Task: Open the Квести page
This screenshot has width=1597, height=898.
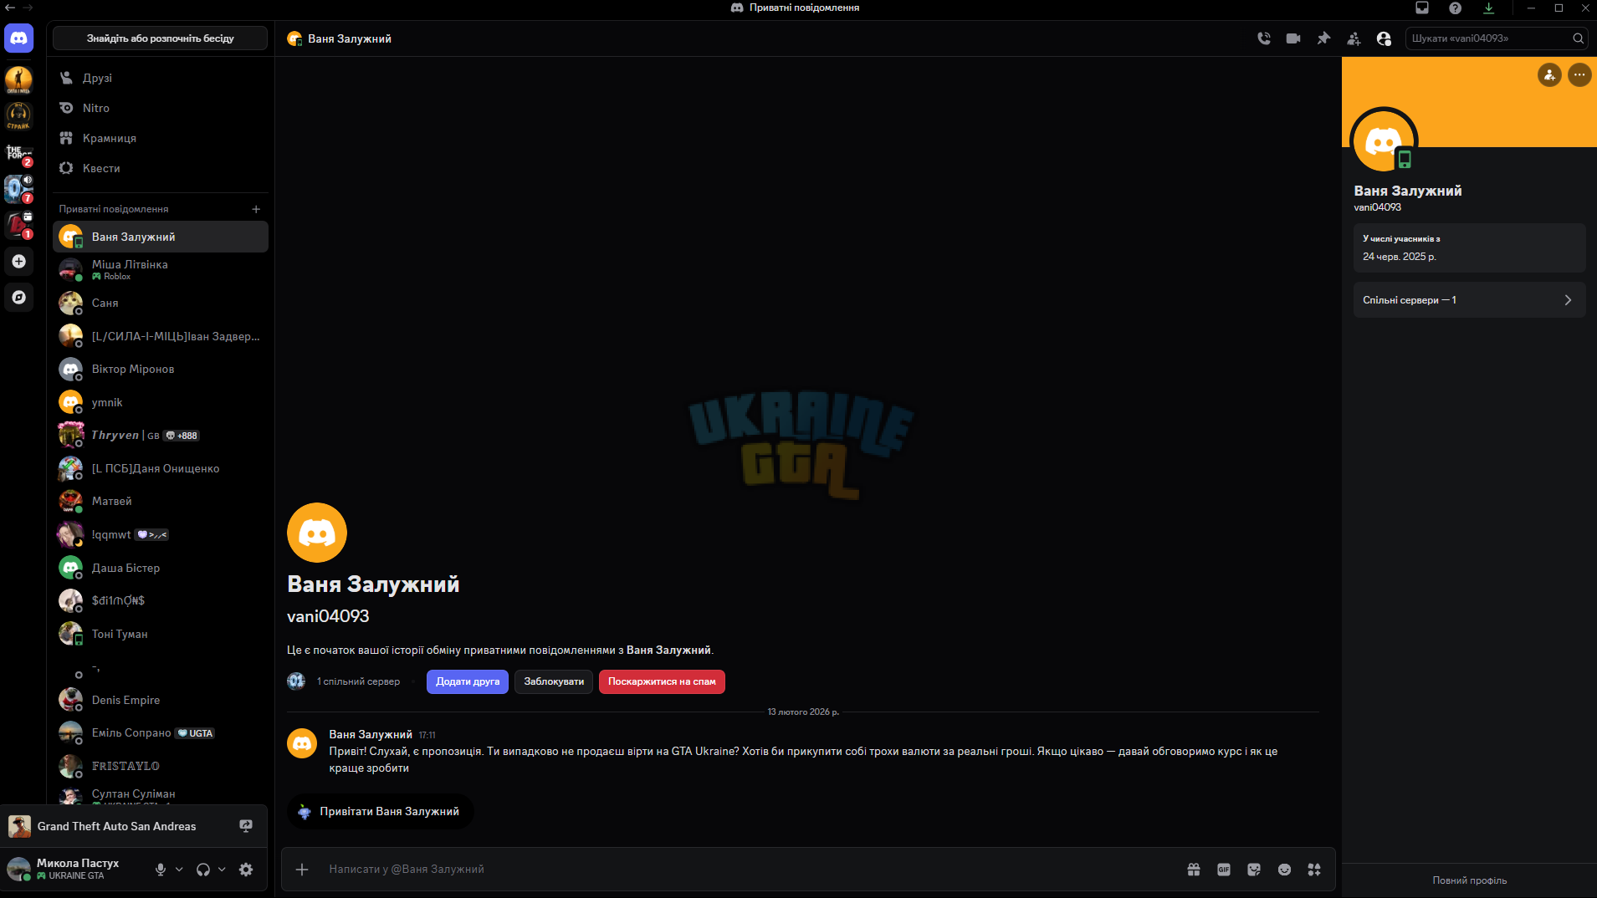Action: [x=161, y=168]
